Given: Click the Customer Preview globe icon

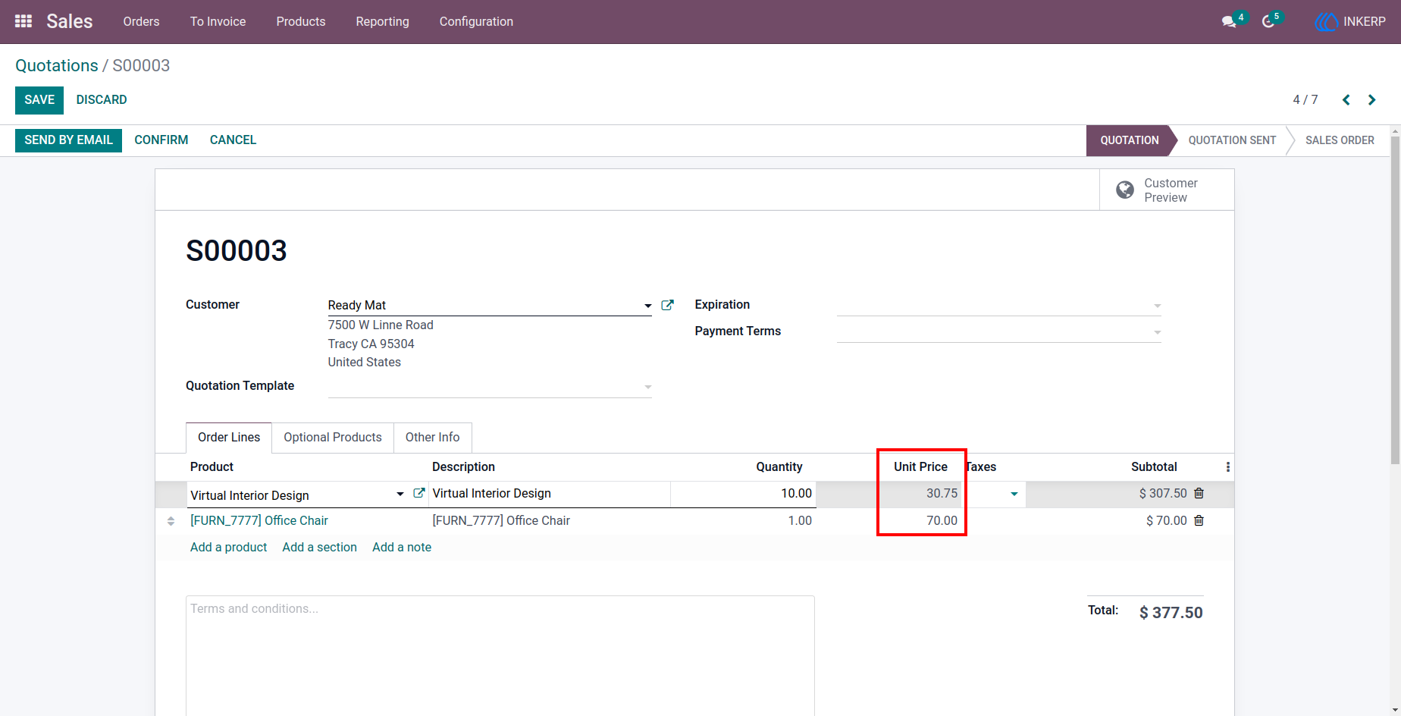Looking at the screenshot, I should tap(1125, 190).
